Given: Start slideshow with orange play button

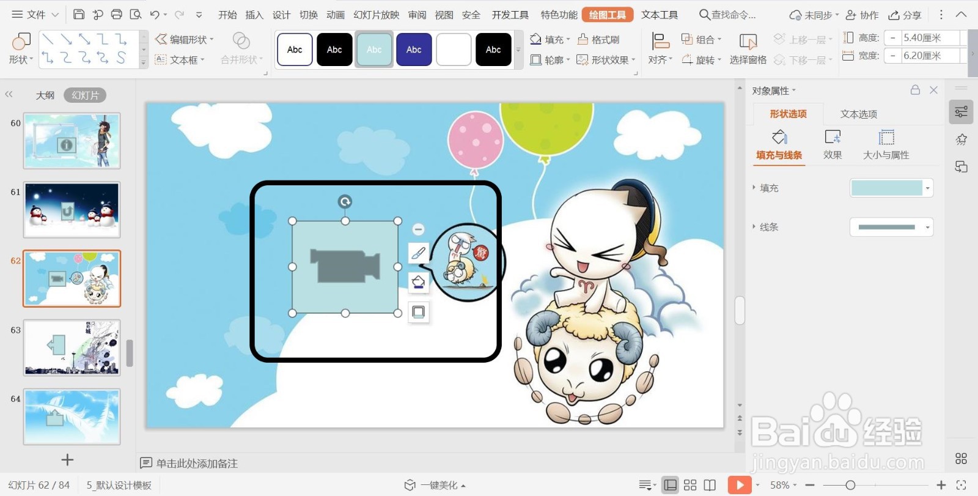Looking at the screenshot, I should point(740,485).
